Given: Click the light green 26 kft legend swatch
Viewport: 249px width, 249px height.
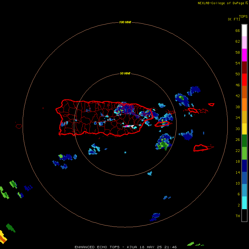Looking at the screenshot, I should [244, 153].
